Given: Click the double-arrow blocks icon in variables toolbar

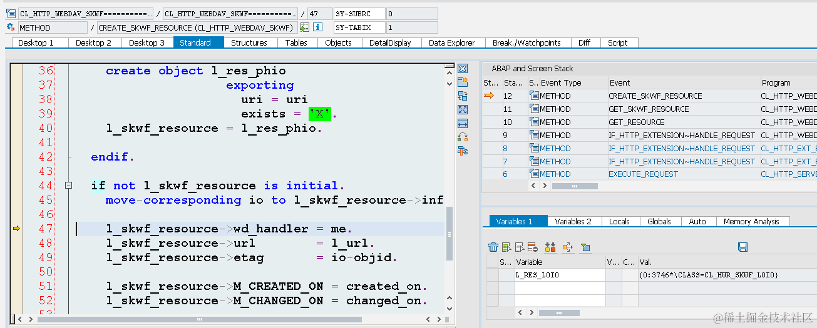Looking at the screenshot, I should [x=550, y=247].
